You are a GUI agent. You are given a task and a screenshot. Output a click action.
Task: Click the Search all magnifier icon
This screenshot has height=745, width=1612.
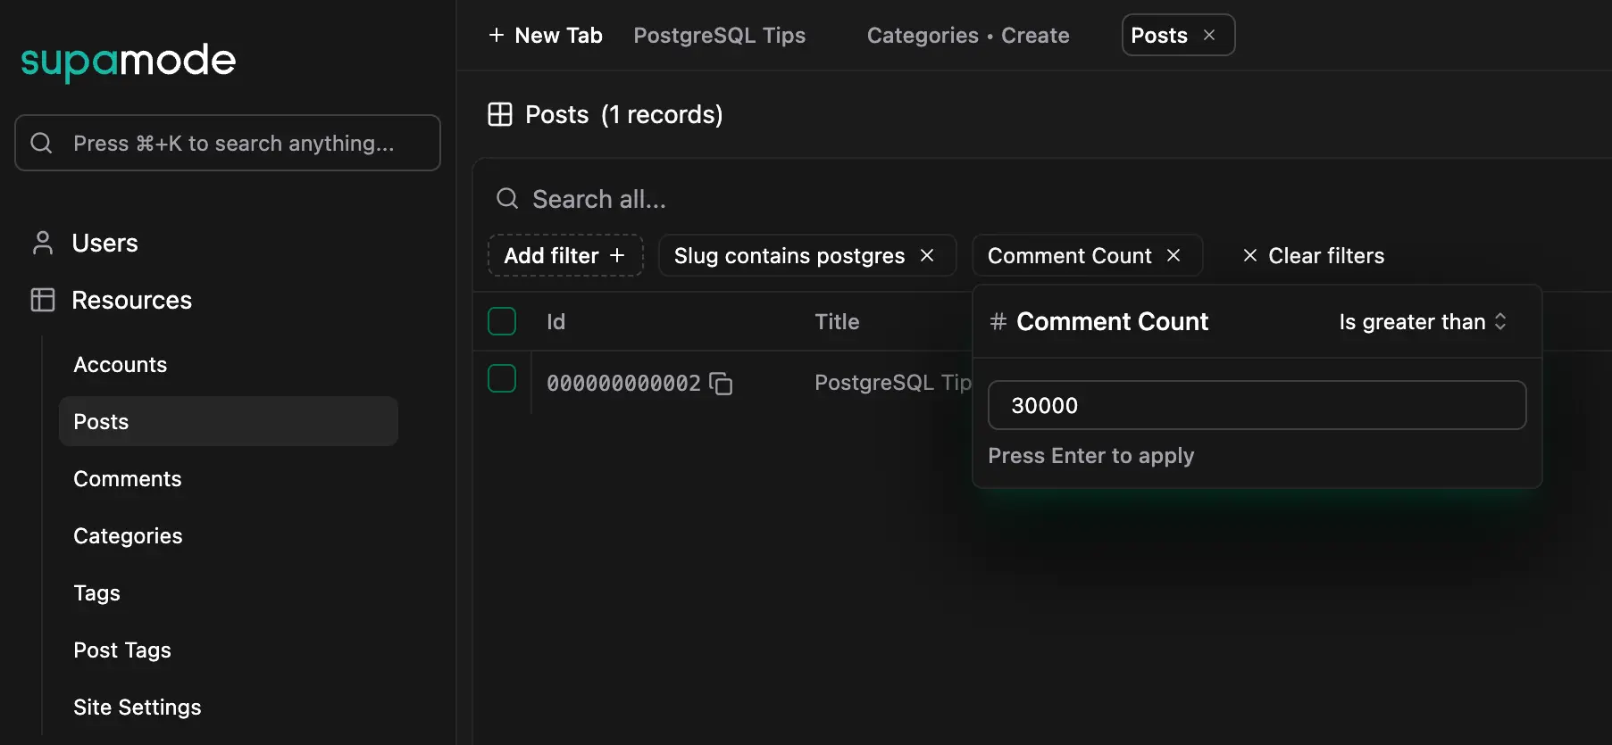click(507, 198)
